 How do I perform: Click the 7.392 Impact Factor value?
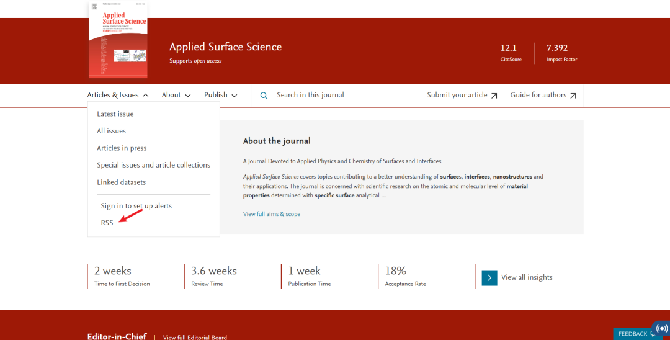click(557, 48)
